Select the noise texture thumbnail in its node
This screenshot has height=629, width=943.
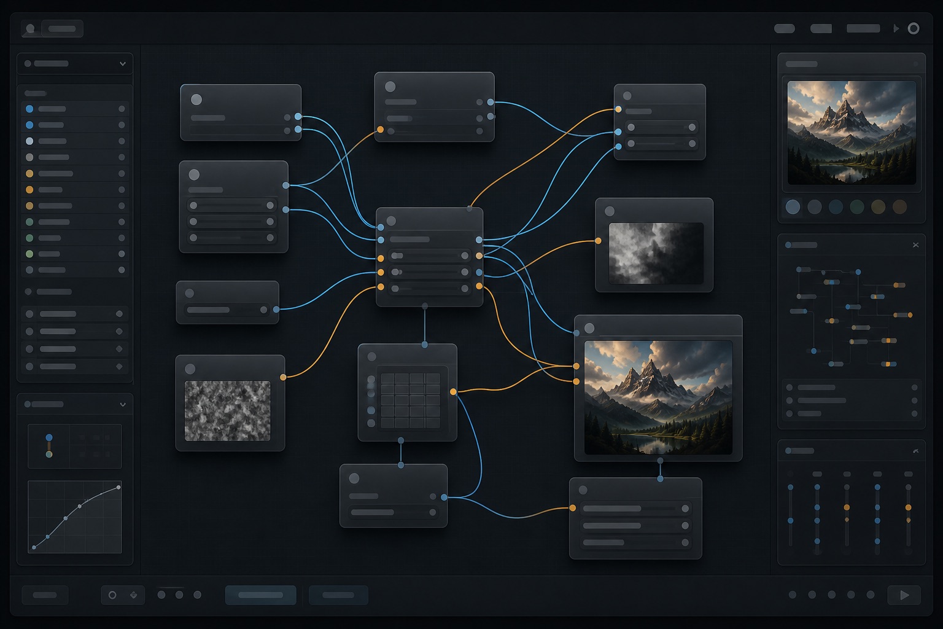(228, 410)
